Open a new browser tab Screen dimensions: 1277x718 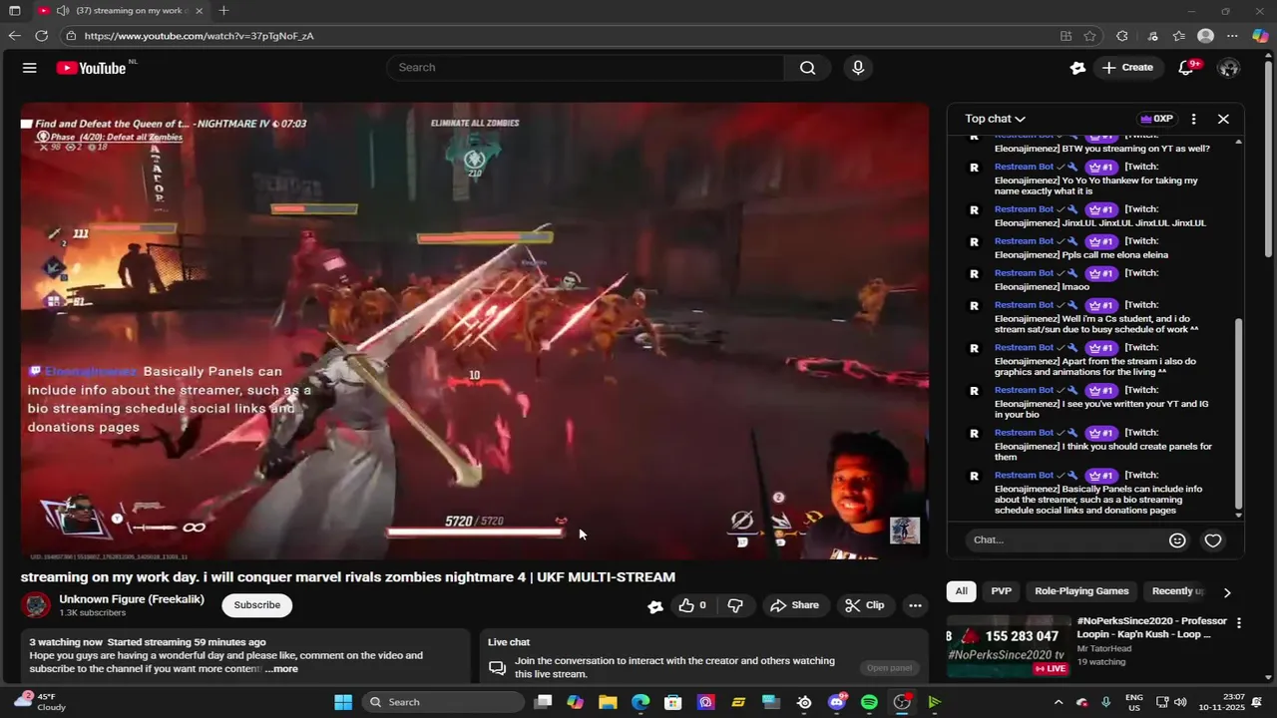(x=223, y=11)
